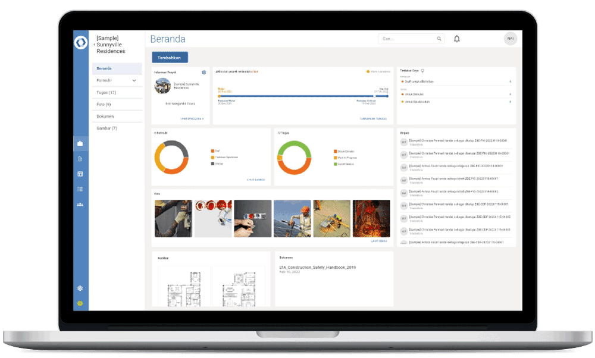Screen dimensions: 595x358
Task: Click the yellow help icon below settings
Action: [x=79, y=303]
